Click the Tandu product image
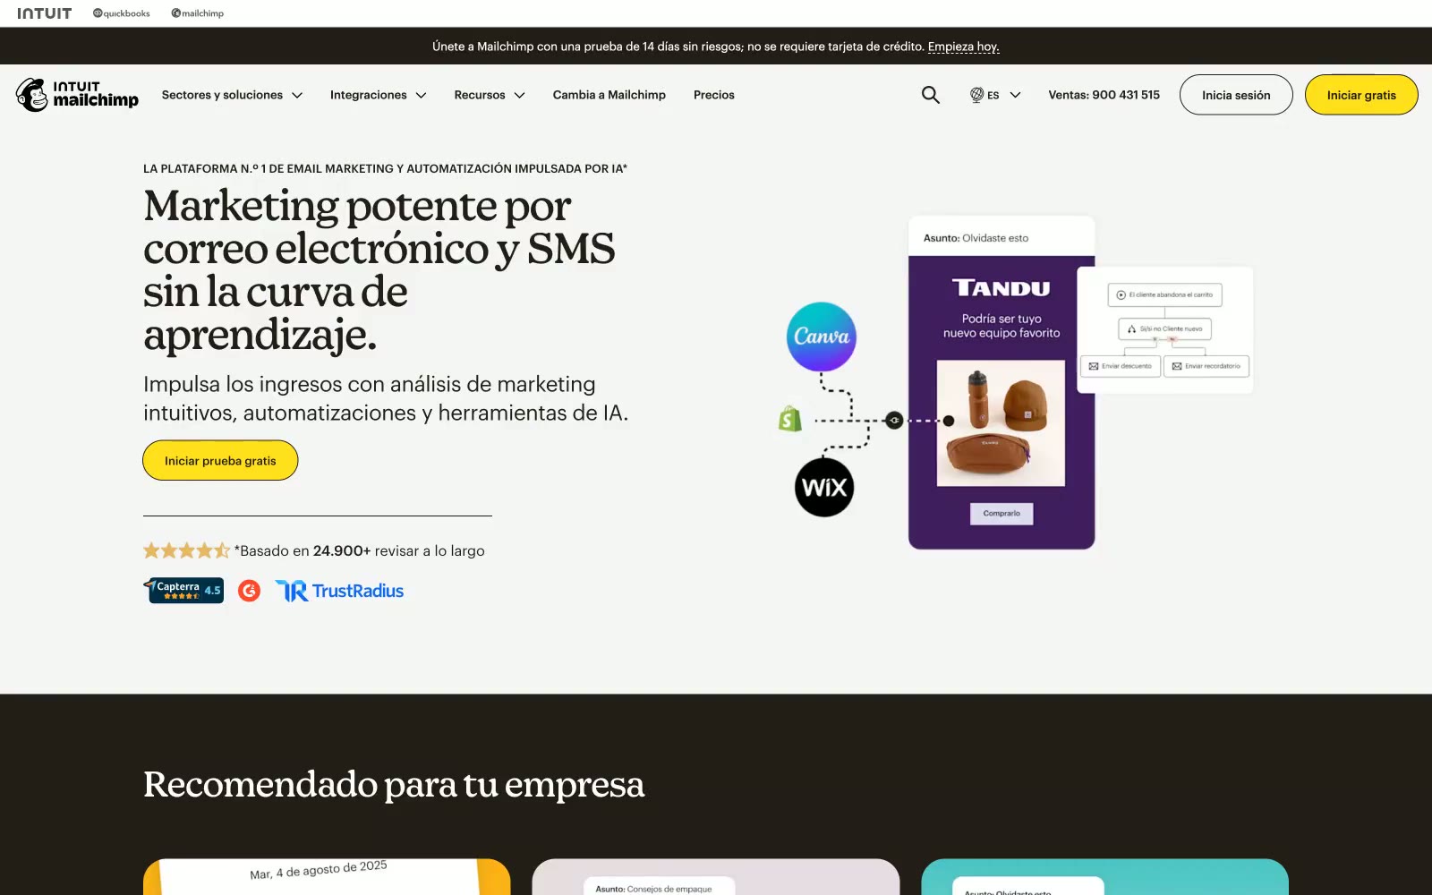This screenshot has height=895, width=1432. point(1001,422)
